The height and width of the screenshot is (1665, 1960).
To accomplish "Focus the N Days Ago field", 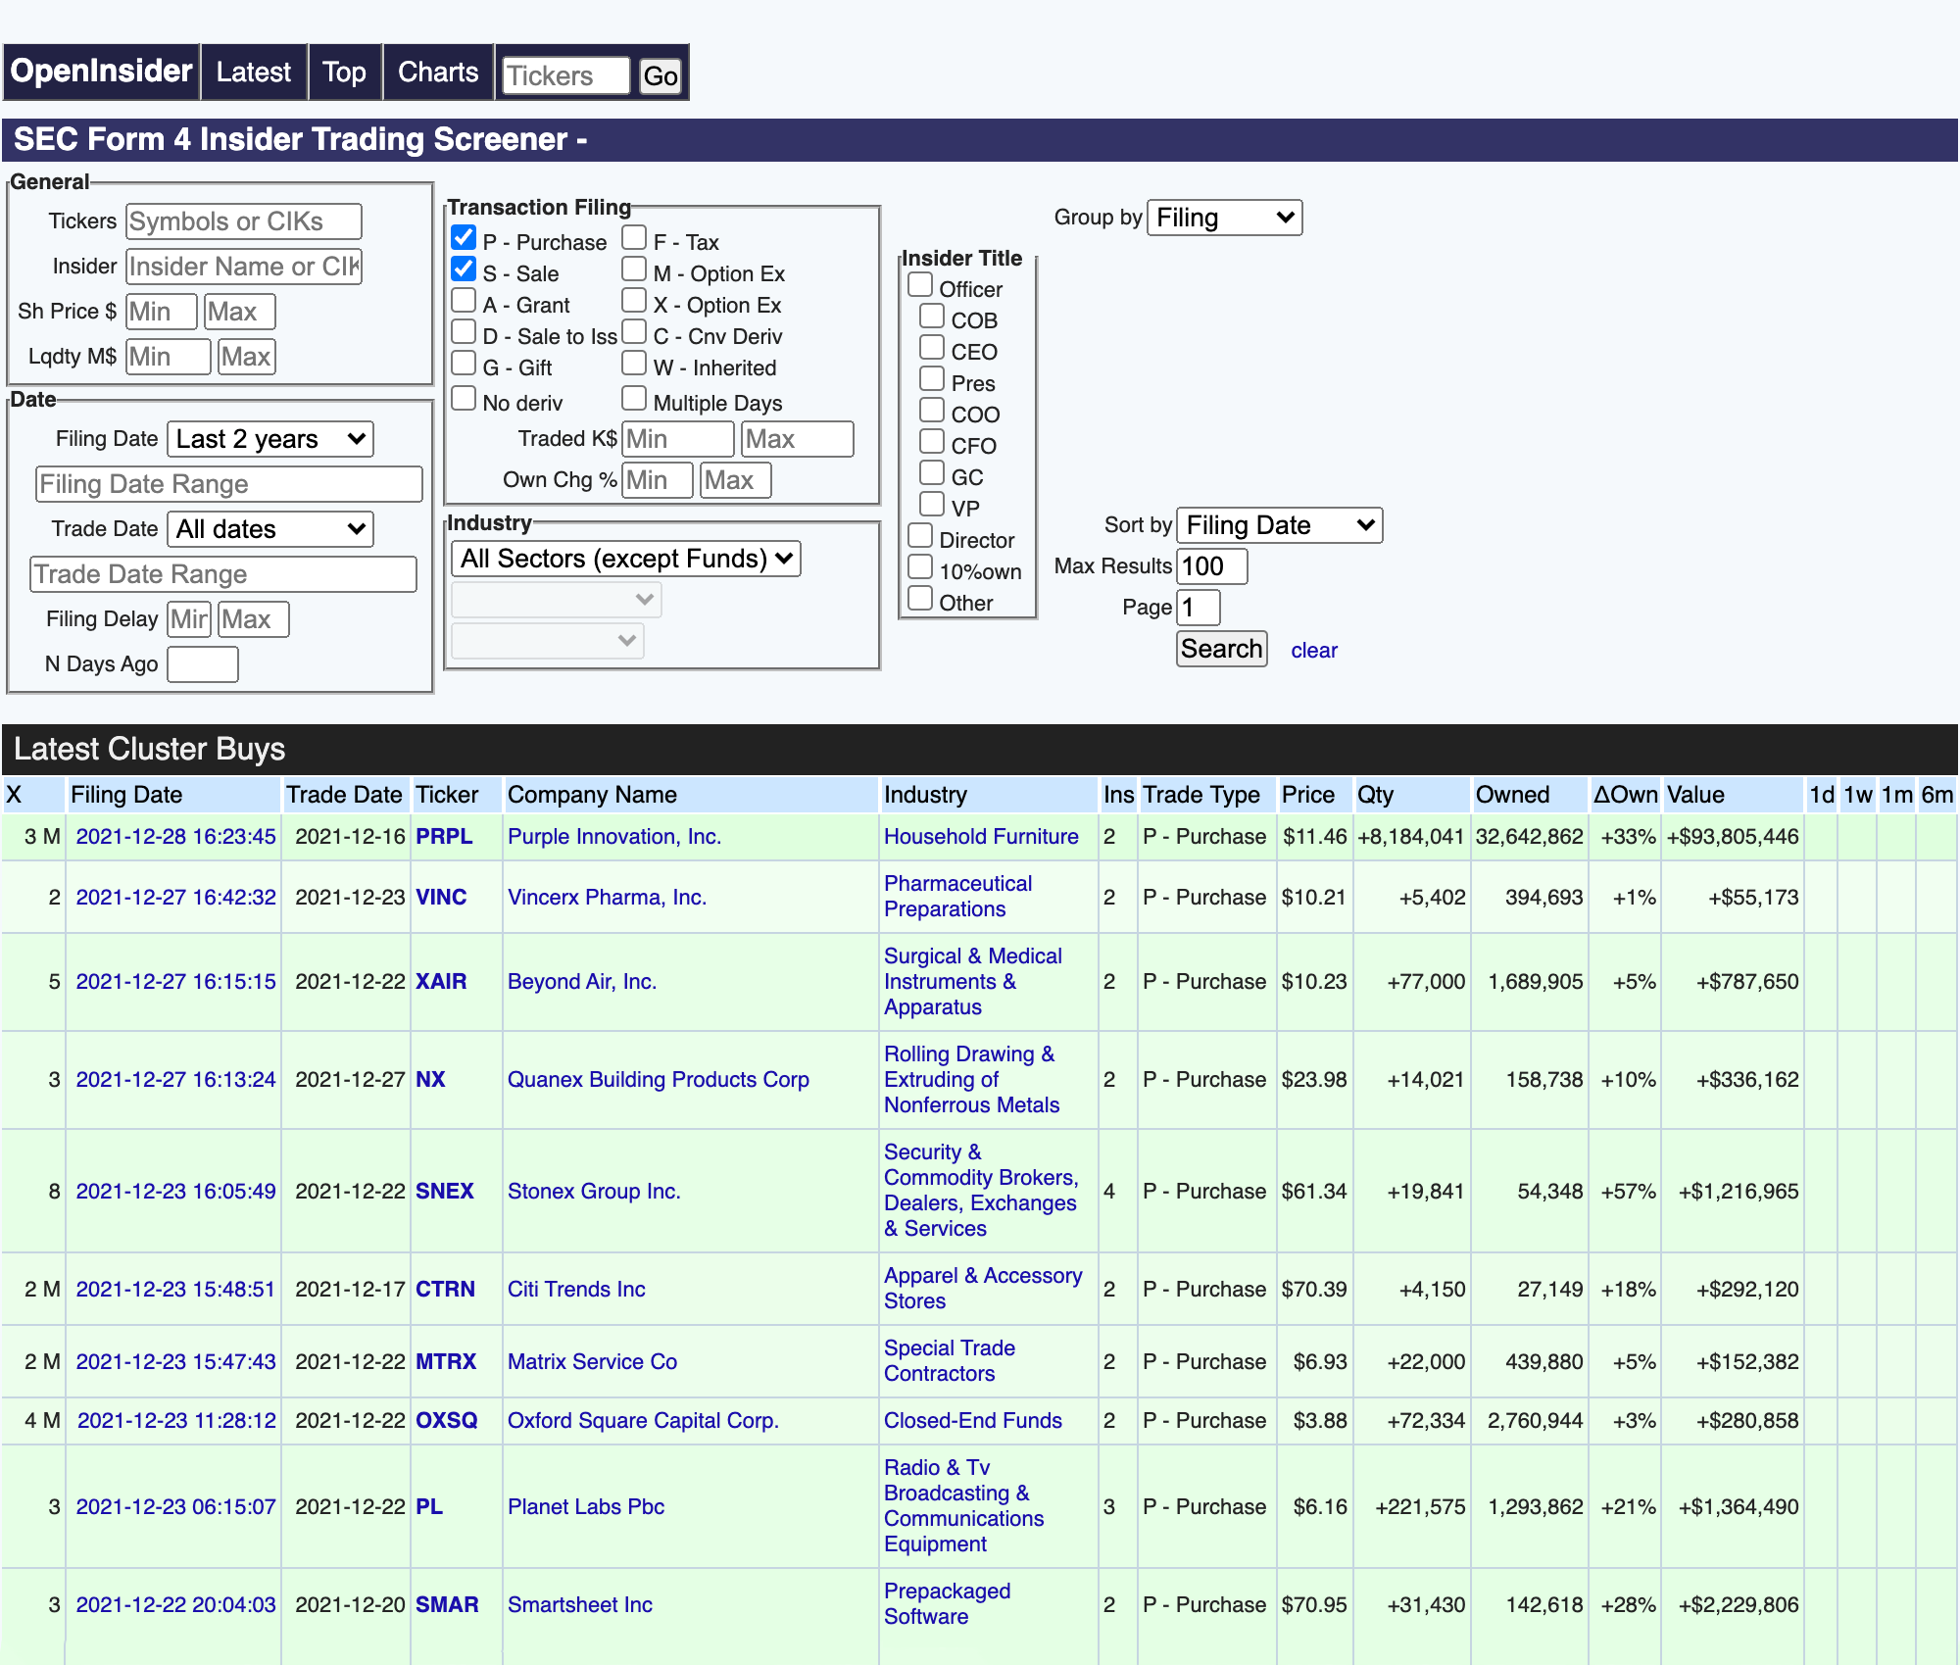I will [203, 664].
